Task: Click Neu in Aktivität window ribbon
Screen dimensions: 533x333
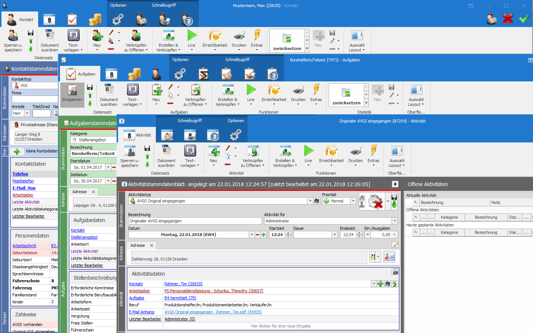Action: 214,155
